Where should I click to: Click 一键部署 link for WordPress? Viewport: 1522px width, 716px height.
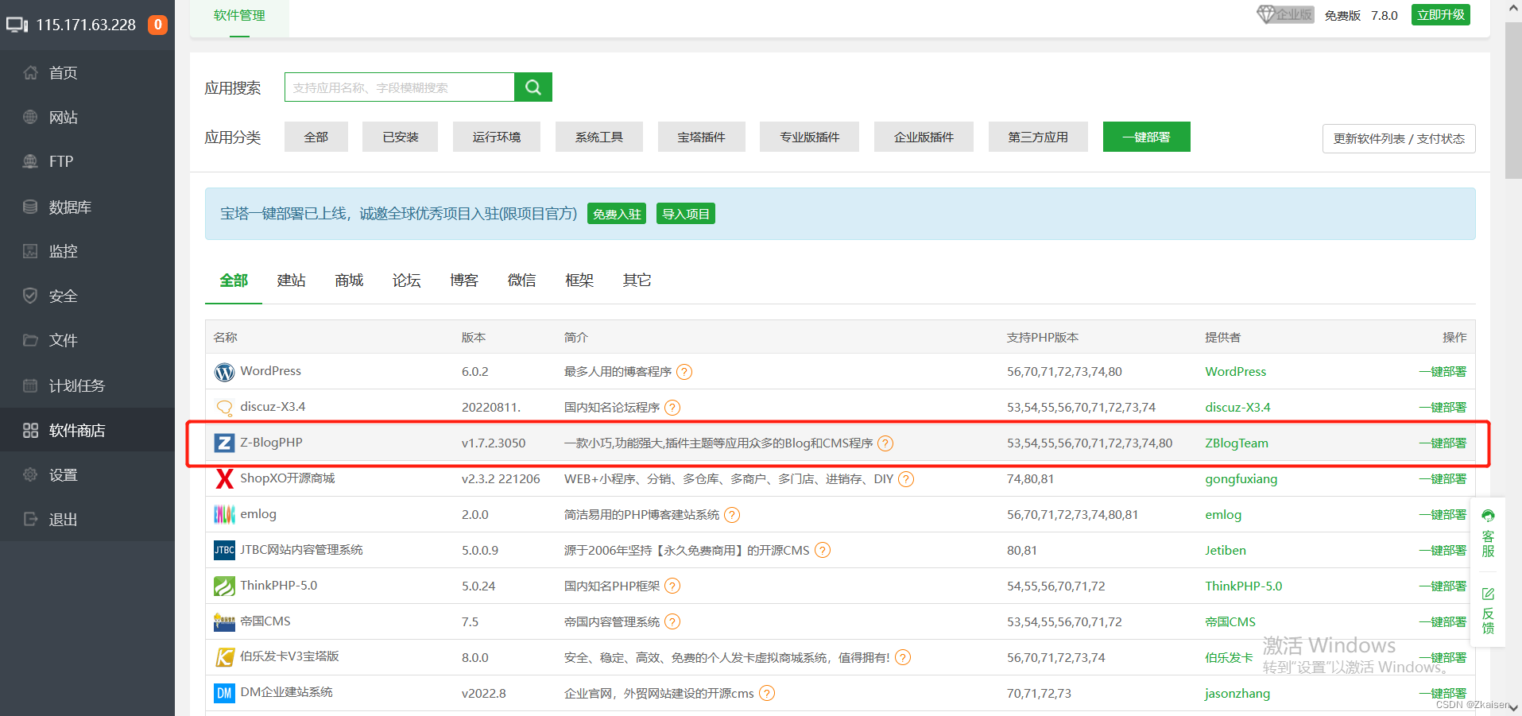tap(1443, 372)
